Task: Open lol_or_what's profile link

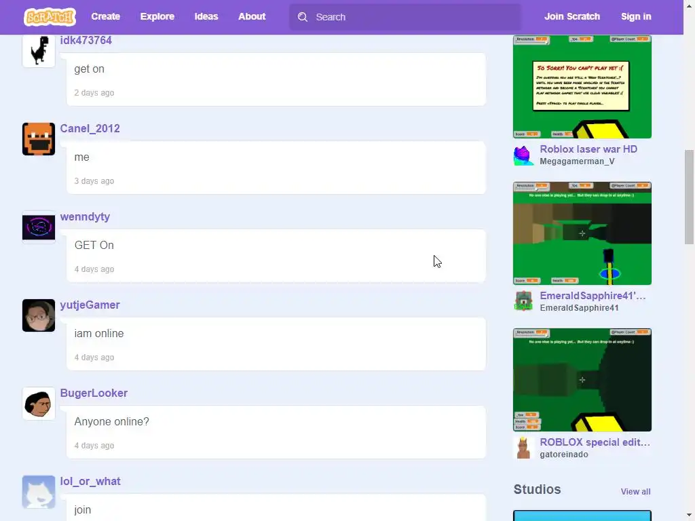Action: coord(90,481)
